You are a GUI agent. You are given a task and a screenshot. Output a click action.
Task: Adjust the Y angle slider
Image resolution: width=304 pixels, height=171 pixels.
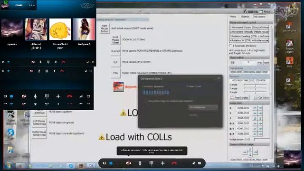[256, 89]
